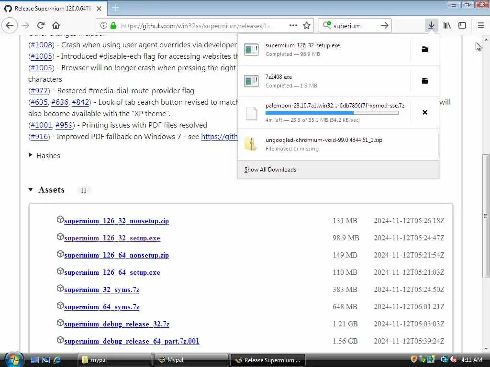Switch to the mypal folder taskbar button

pyautogui.click(x=115, y=360)
